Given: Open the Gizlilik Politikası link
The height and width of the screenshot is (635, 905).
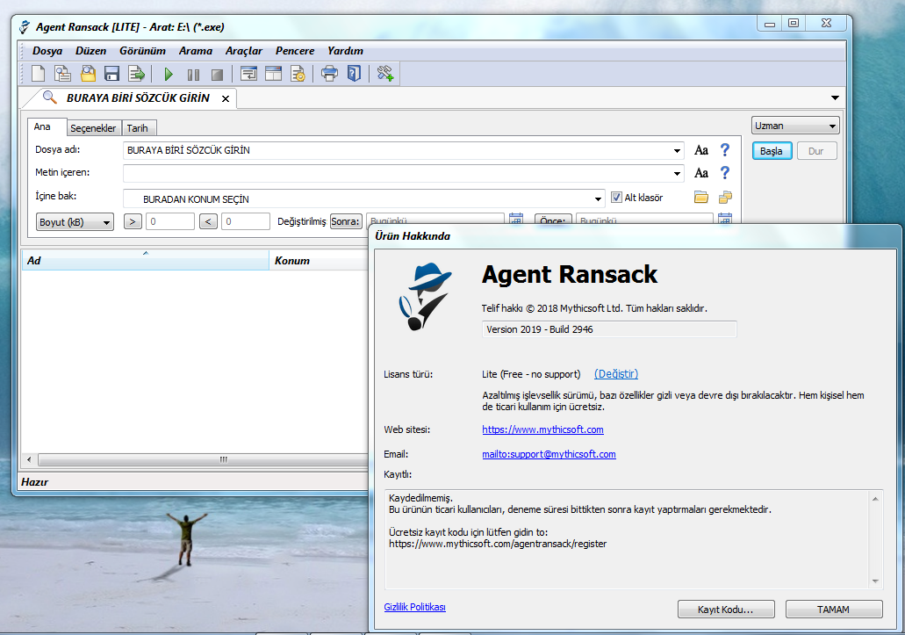Looking at the screenshot, I should (x=415, y=607).
